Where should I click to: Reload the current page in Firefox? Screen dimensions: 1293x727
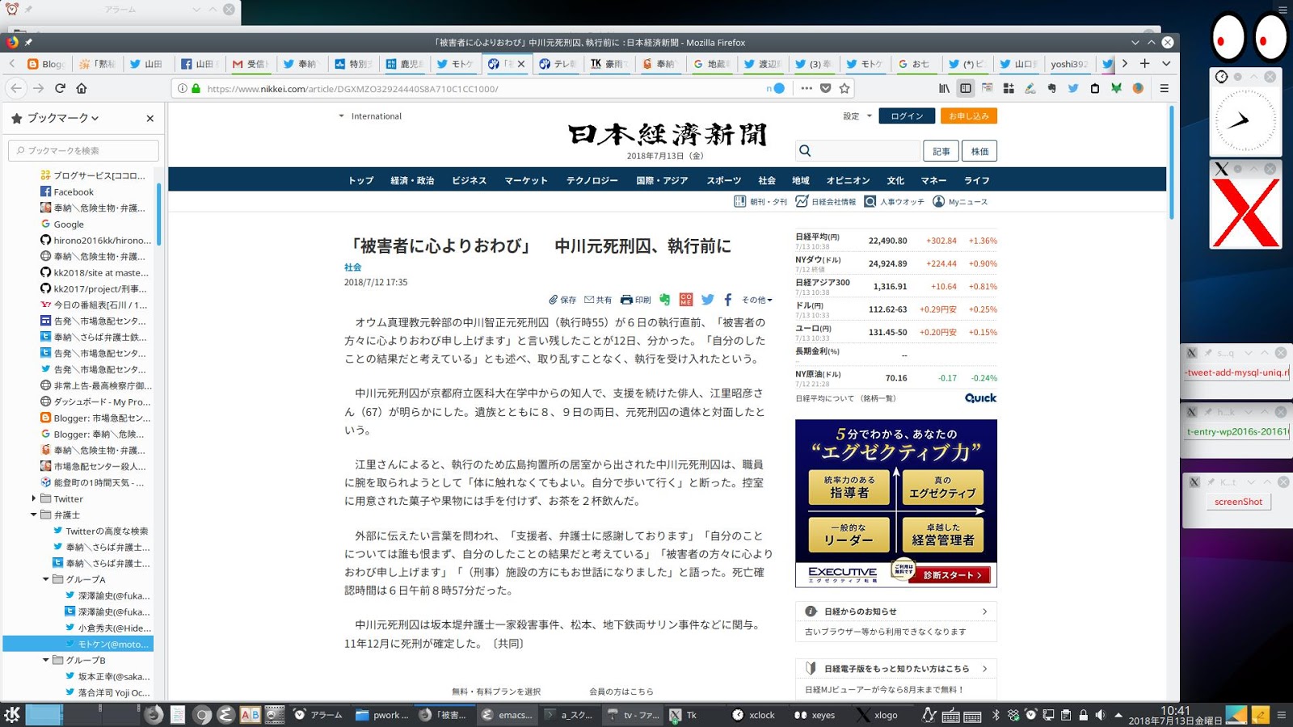pos(60,88)
